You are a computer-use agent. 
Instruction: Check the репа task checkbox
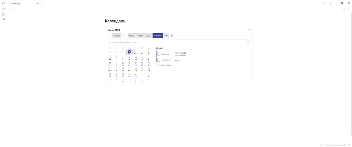(x=159, y=60)
